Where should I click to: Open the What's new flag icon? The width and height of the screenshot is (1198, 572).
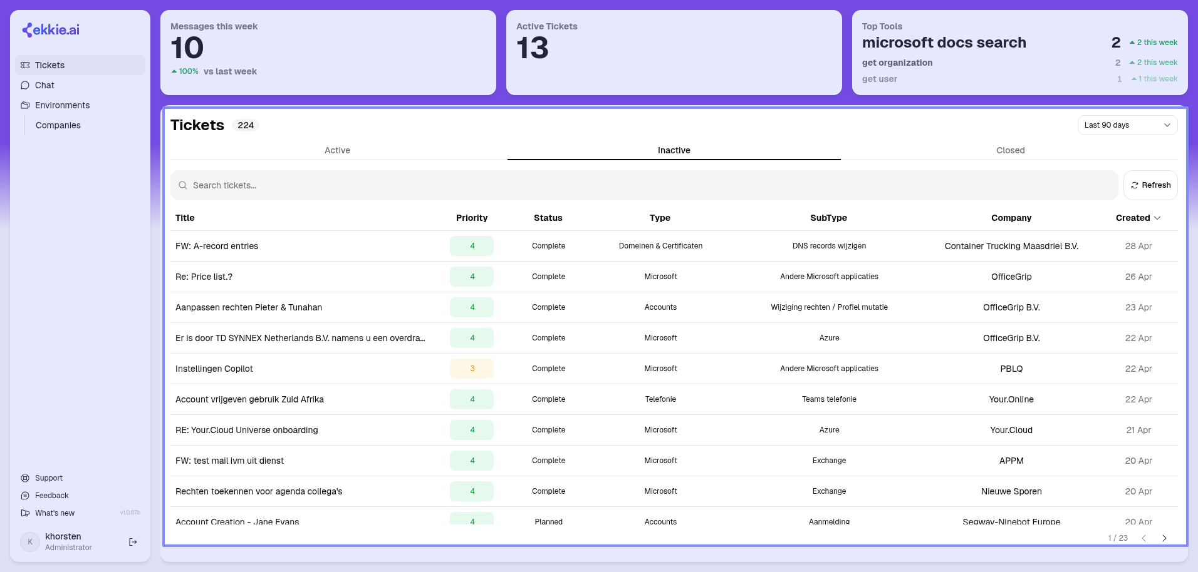click(x=25, y=513)
